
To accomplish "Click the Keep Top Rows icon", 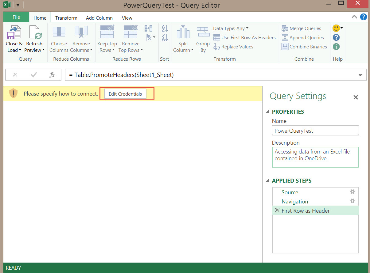I will 107,32.
